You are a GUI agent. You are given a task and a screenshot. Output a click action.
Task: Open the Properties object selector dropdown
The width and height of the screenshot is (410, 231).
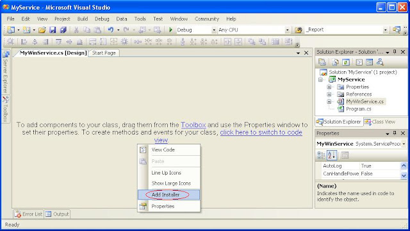pos(404,144)
